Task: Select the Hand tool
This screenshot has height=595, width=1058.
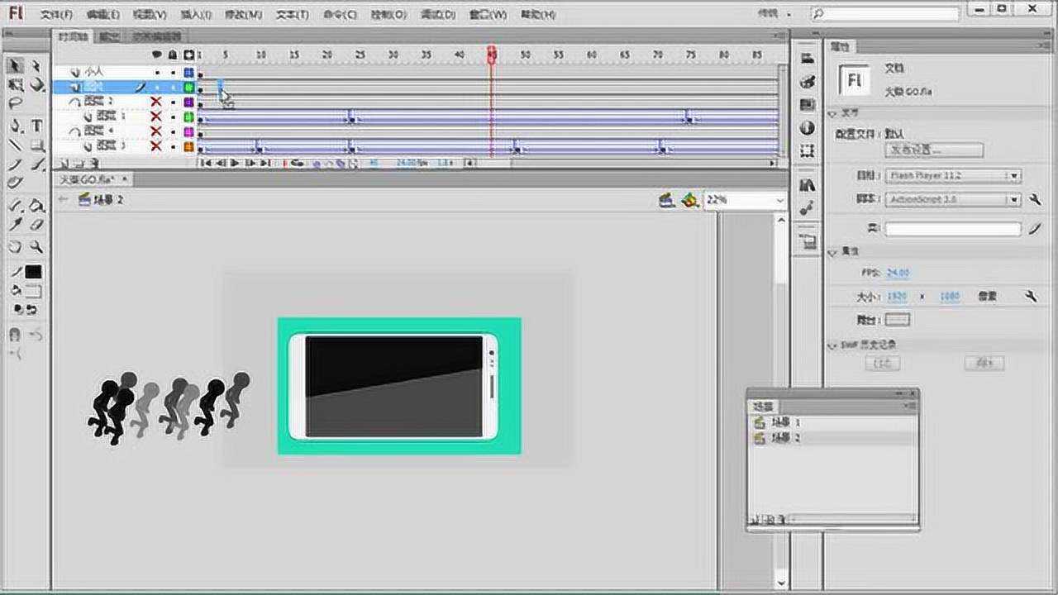Action: click(x=15, y=247)
